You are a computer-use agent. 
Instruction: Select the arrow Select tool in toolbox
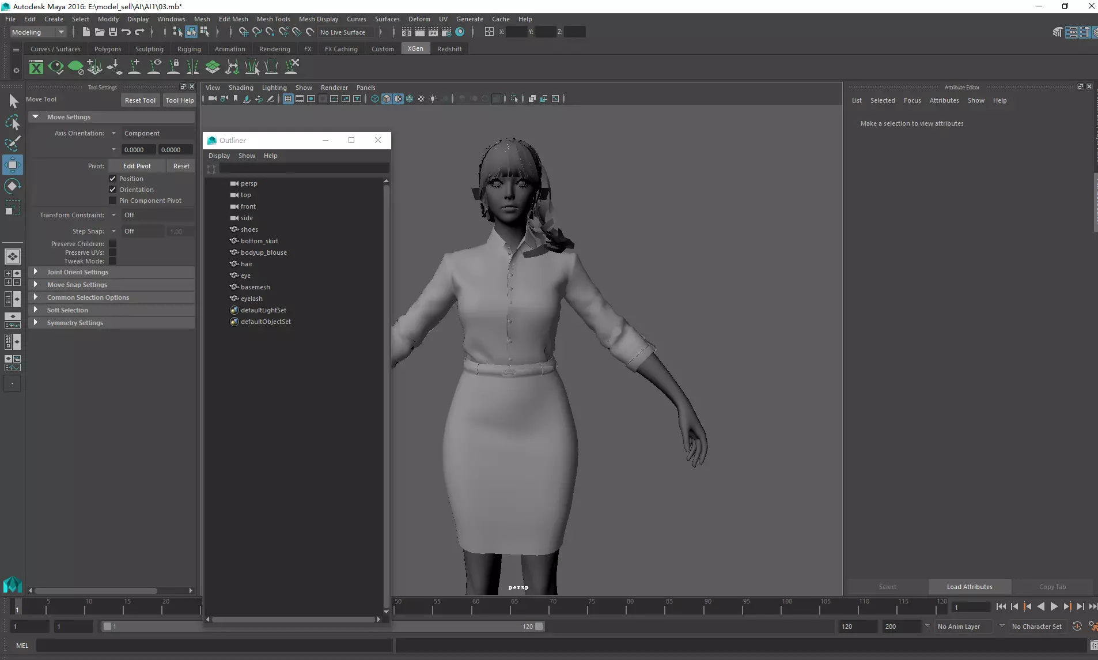pyautogui.click(x=13, y=101)
